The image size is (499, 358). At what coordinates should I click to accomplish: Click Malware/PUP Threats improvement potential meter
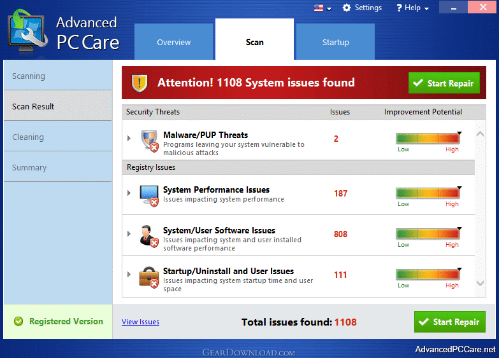pyautogui.click(x=428, y=138)
